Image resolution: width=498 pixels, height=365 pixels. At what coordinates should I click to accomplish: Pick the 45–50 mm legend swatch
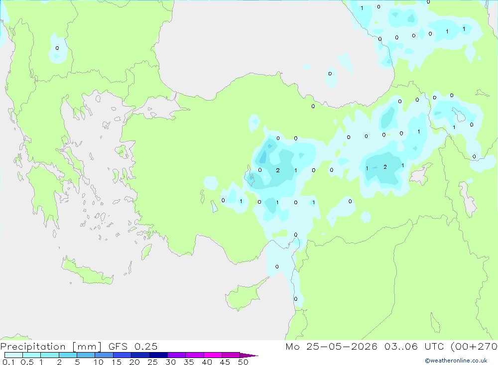231,355
